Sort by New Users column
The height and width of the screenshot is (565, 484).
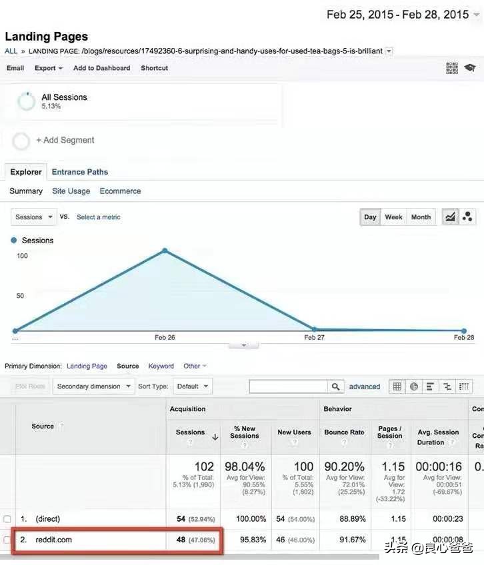coord(294,432)
